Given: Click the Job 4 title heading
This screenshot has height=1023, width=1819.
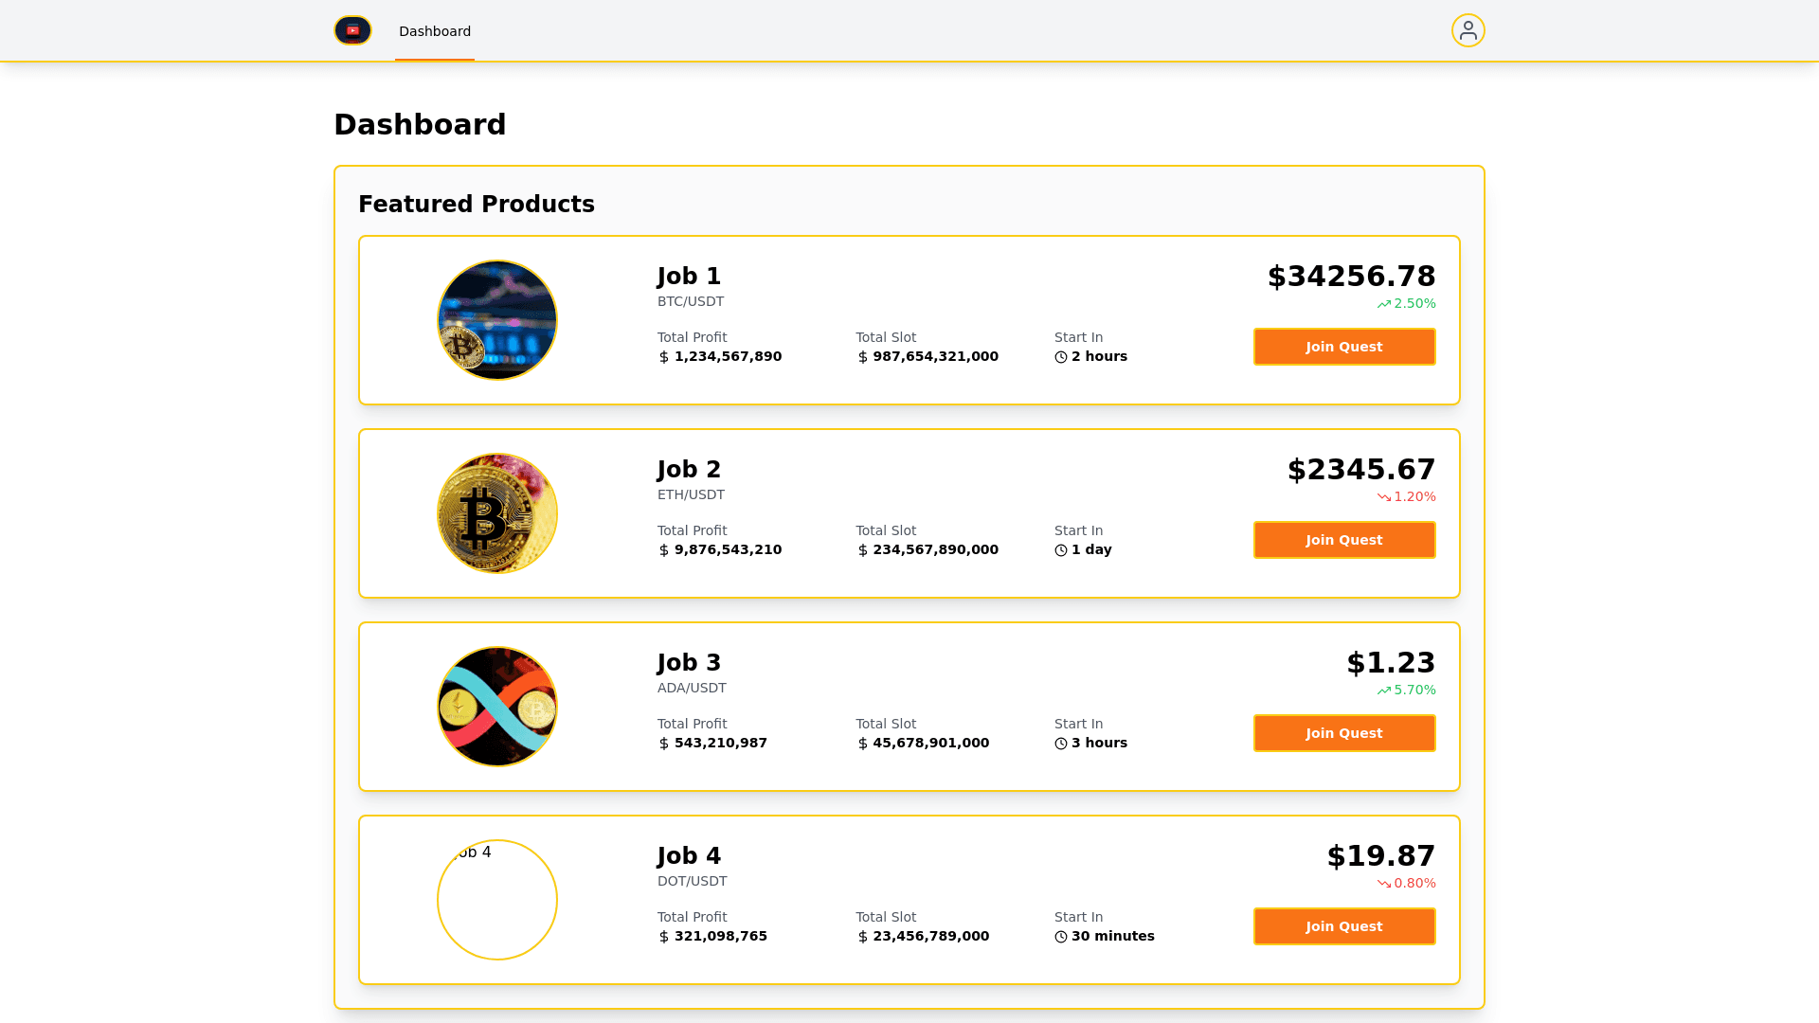Looking at the screenshot, I should tap(689, 856).
